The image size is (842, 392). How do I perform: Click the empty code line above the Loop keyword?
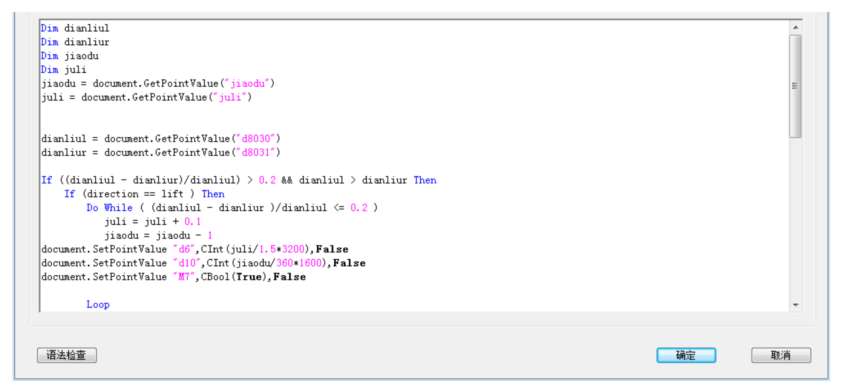(414, 291)
